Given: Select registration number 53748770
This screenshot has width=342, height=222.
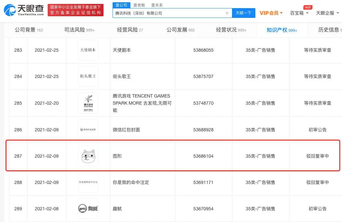Looking at the screenshot, I should coord(203,103).
